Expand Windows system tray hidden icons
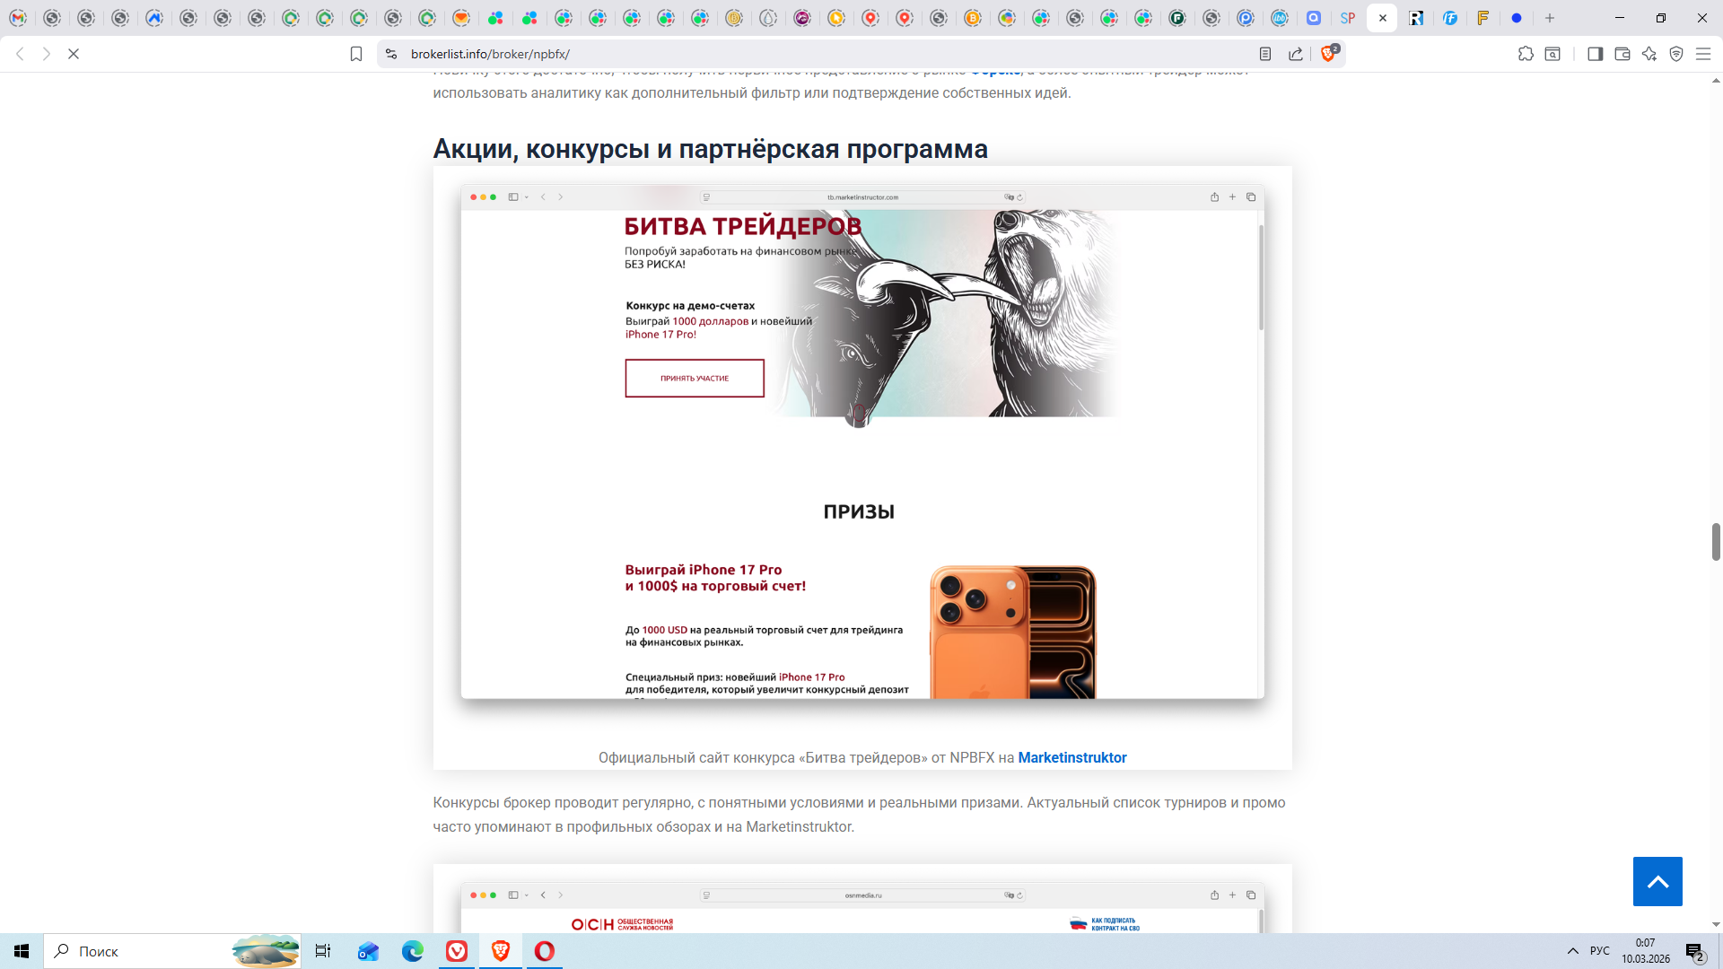 (x=1572, y=951)
